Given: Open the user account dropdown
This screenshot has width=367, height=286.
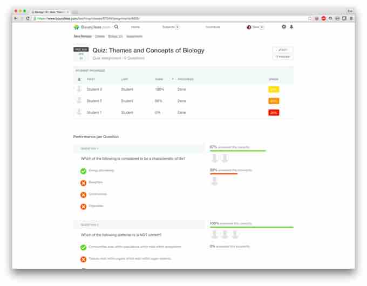Looking at the screenshot, I should coord(255,27).
